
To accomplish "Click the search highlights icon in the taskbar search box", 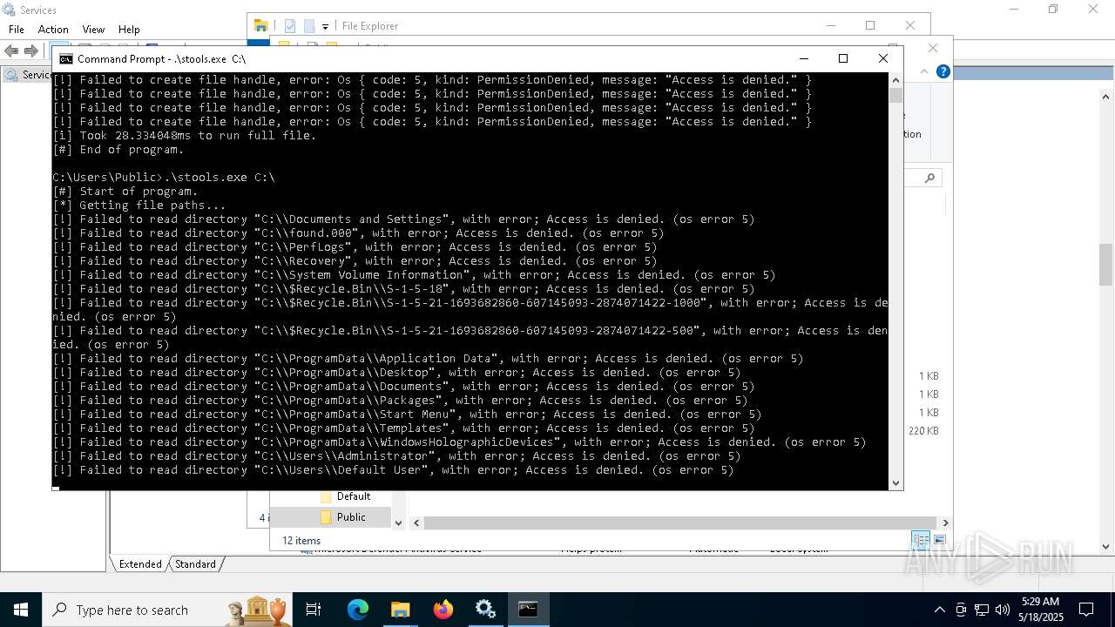I will pyautogui.click(x=258, y=610).
